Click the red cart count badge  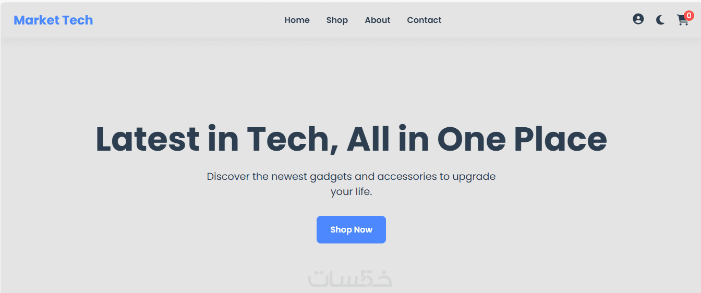point(689,16)
